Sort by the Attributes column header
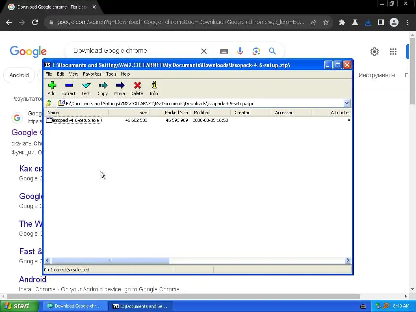This screenshot has width=416, height=312. 331,113
